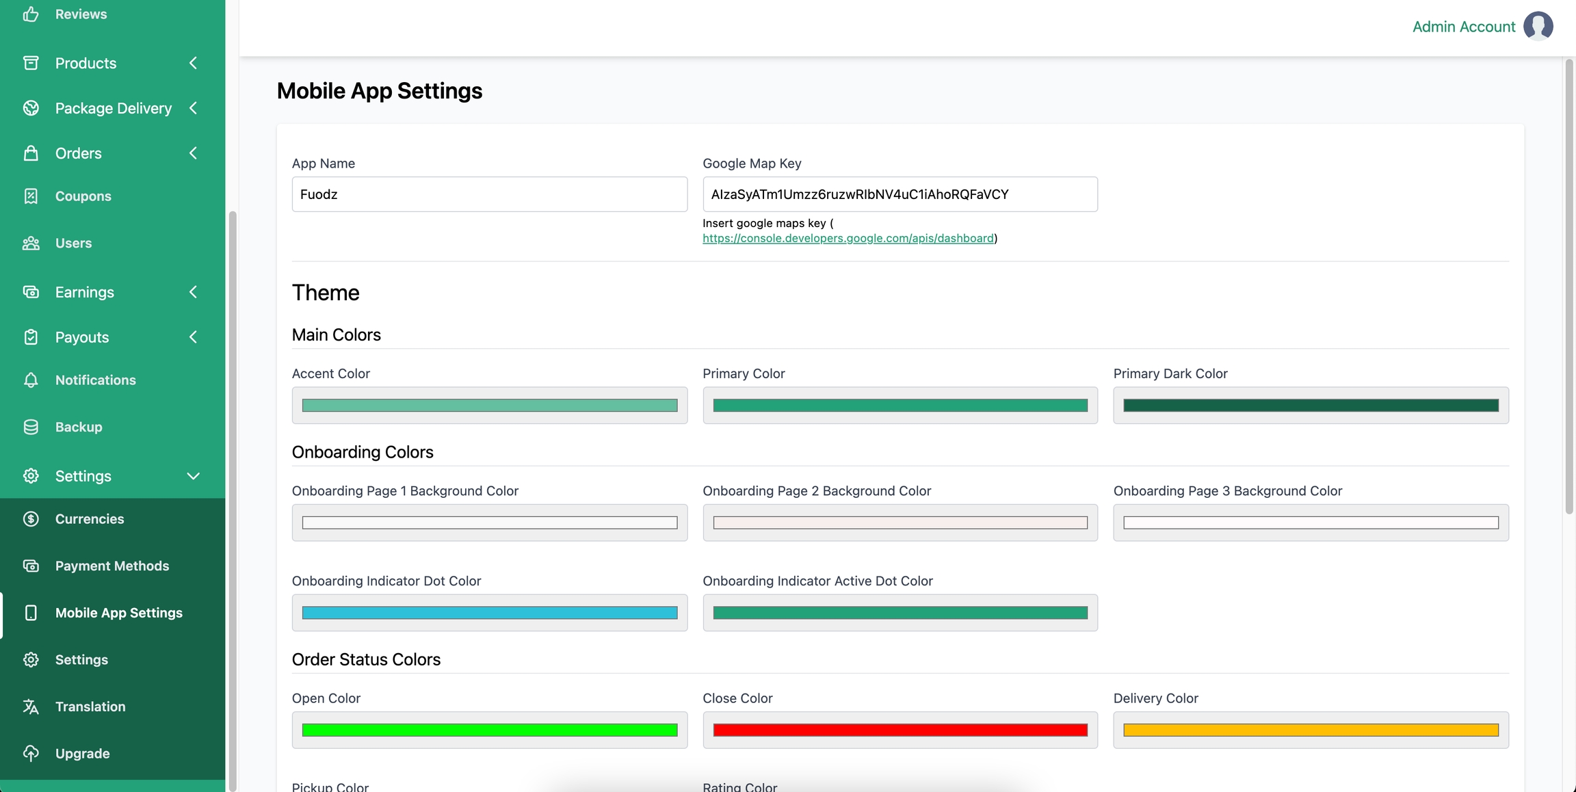This screenshot has height=792, width=1576.
Task: Open the Google developers console dashboard link
Action: [848, 238]
